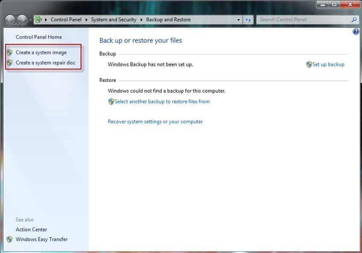
Task: Open Windows Easy Transfer link
Action: tap(41, 239)
